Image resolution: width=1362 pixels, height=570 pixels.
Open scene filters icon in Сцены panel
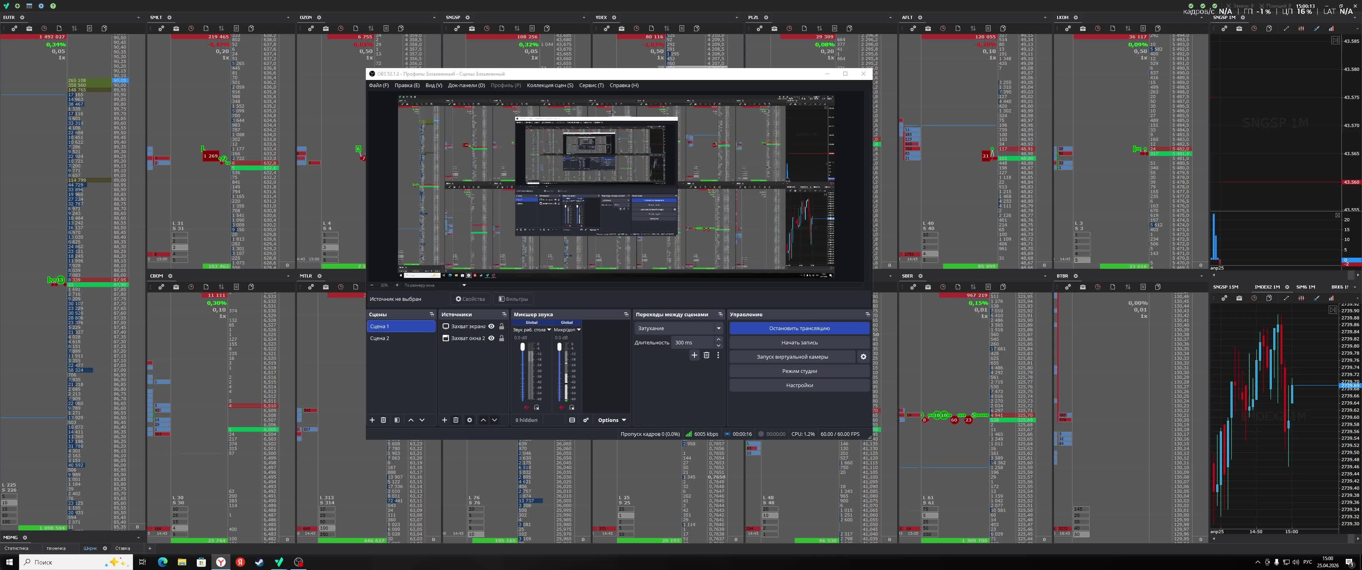tap(397, 420)
